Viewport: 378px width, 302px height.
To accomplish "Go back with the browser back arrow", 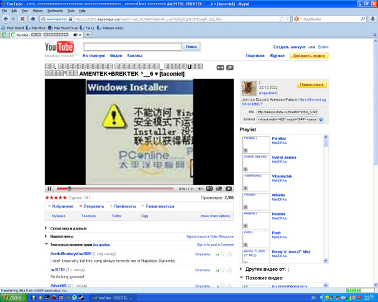I will [x=6, y=19].
